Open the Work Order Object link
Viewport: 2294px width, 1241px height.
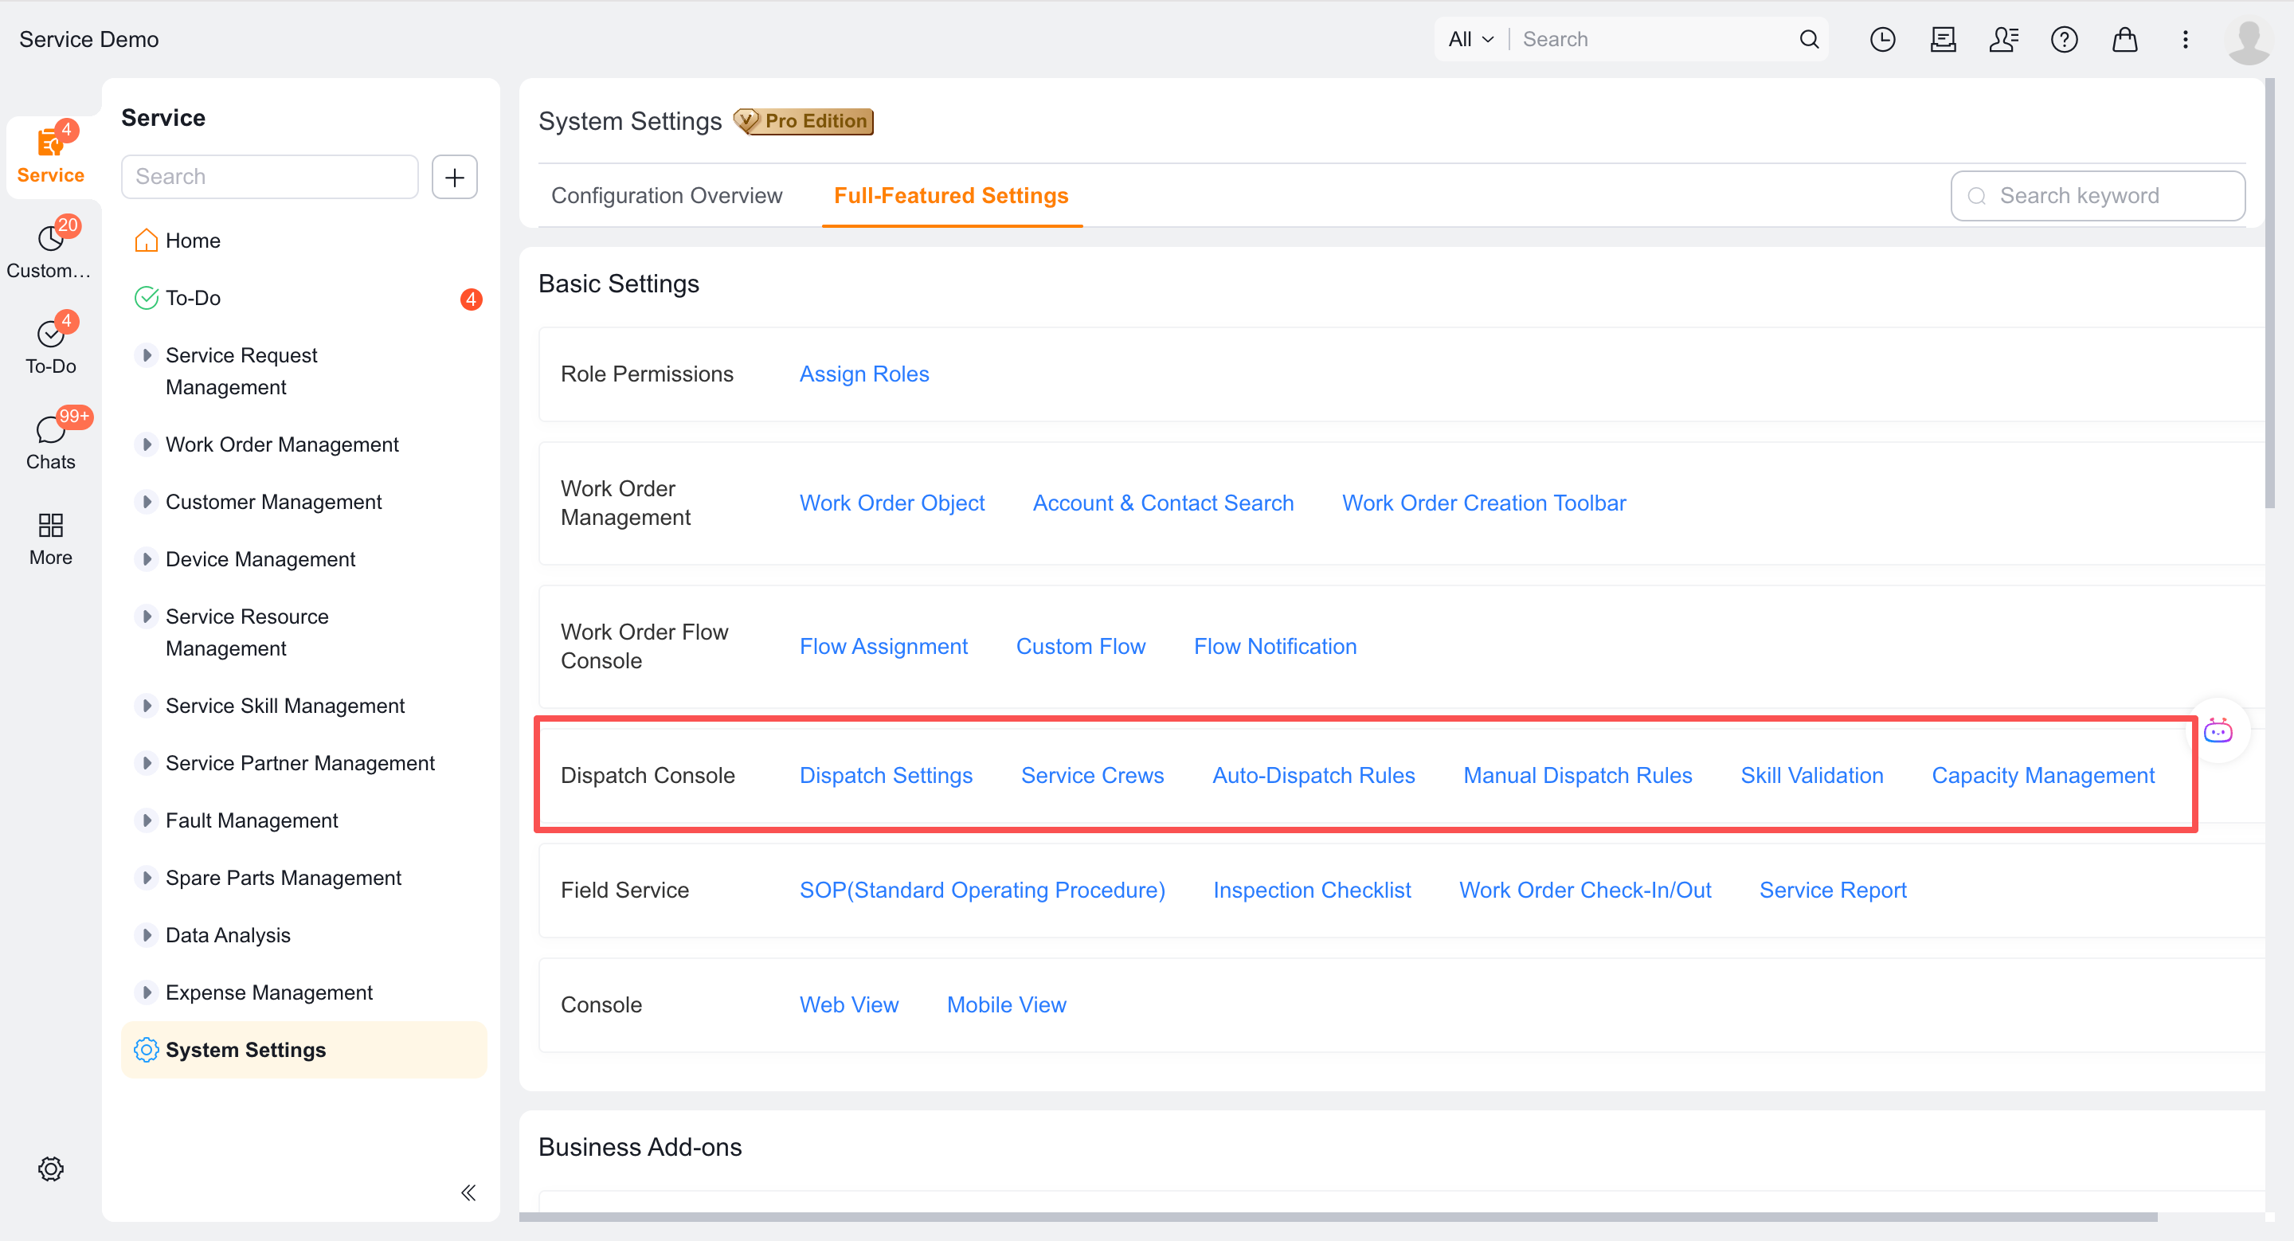(891, 503)
